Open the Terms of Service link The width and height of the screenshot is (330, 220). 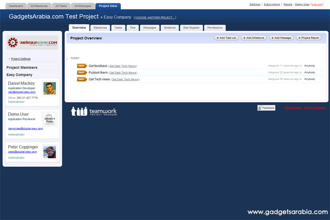314,108
